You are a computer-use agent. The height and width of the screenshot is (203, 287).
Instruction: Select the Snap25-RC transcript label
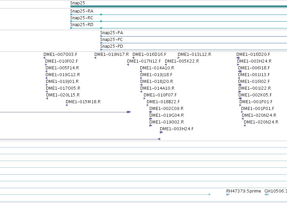[82, 18]
